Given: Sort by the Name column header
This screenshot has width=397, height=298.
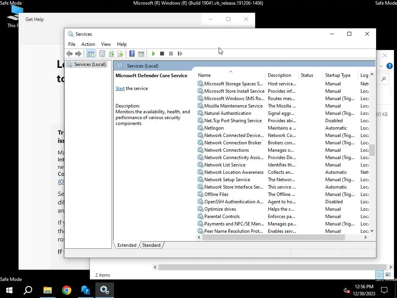Looking at the screenshot, I should pos(231,75).
